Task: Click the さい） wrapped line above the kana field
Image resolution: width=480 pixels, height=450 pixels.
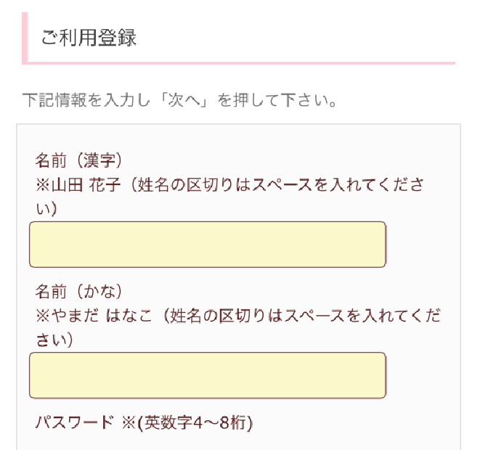Action: pyautogui.click(x=55, y=340)
